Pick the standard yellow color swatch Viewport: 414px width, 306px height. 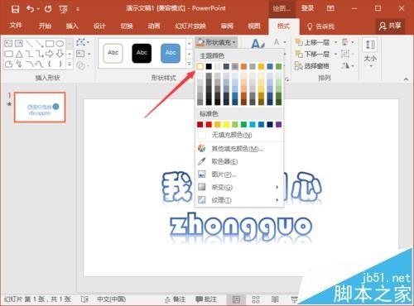[x=226, y=125]
